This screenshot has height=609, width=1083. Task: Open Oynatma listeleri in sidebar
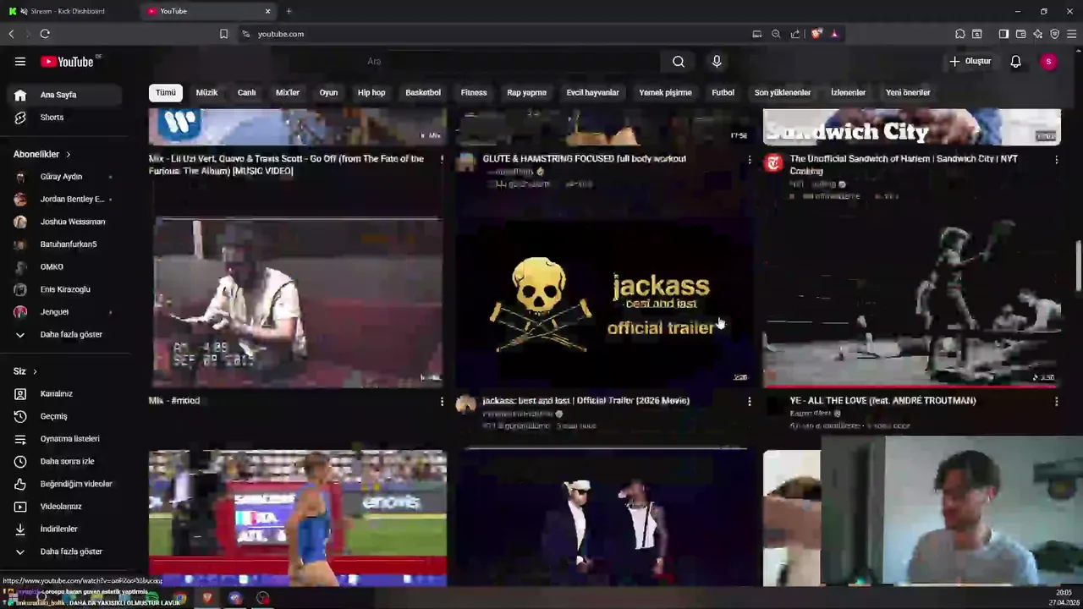click(x=65, y=439)
